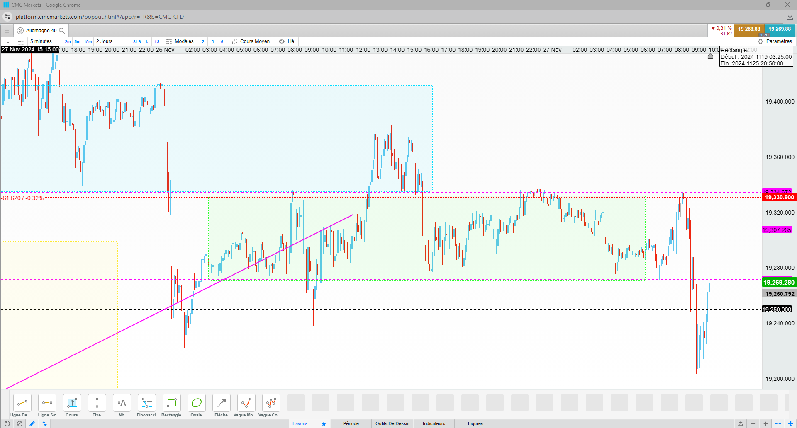The width and height of the screenshot is (797, 428).
Task: Select the Ligne S/r drawing tool
Action: (x=47, y=403)
